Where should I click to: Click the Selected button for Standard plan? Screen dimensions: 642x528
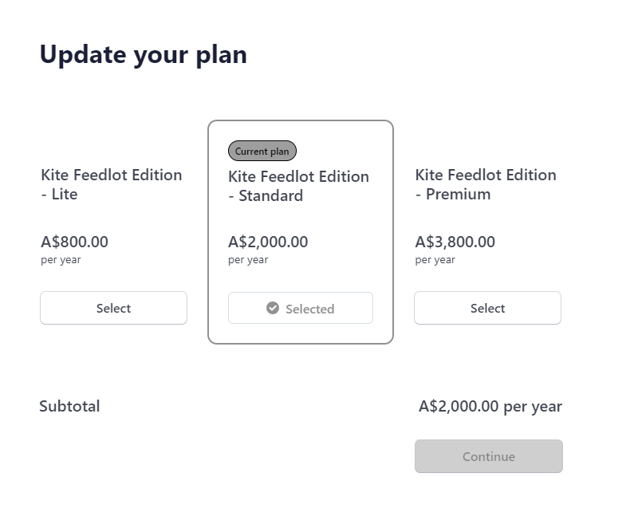coord(300,308)
